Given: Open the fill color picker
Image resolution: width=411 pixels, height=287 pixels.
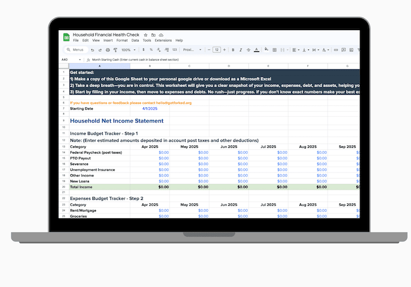Looking at the screenshot, I should click(267, 49).
